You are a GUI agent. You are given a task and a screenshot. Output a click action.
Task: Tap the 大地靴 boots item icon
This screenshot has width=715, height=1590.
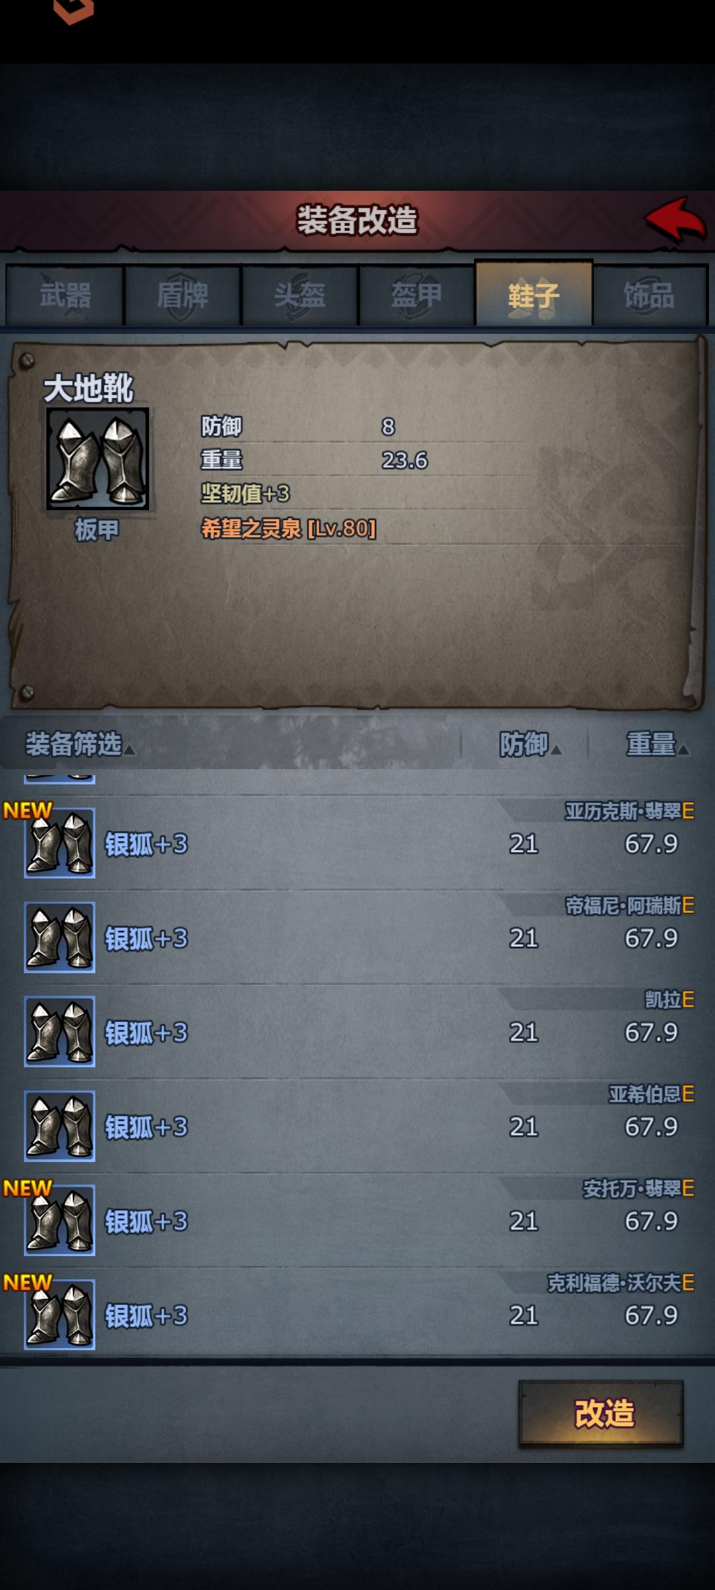point(97,458)
